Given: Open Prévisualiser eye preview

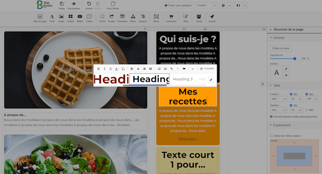Looking at the screenshot, I should coord(74,4).
